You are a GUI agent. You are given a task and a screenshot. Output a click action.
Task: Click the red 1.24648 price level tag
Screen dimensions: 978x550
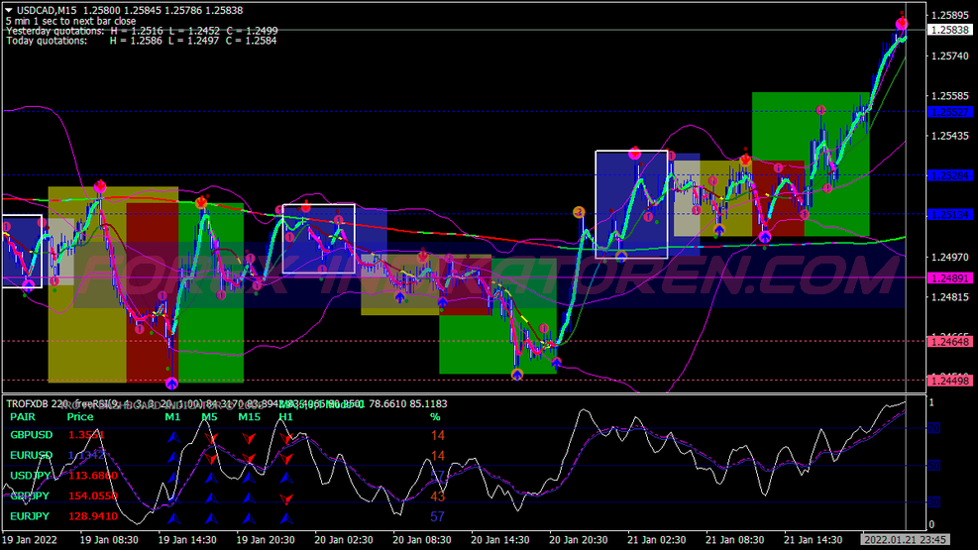point(950,341)
